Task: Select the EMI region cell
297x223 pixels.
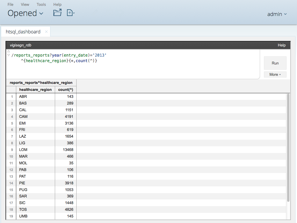Action: 35,123
